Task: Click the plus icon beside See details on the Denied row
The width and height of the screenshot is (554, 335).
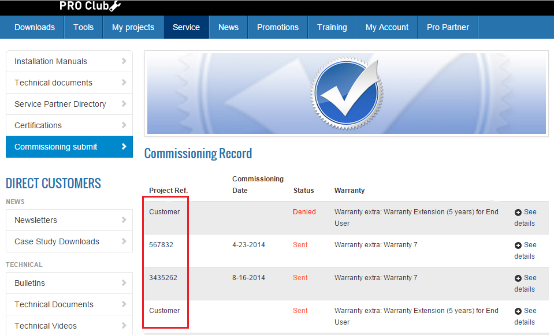Action: click(x=517, y=211)
